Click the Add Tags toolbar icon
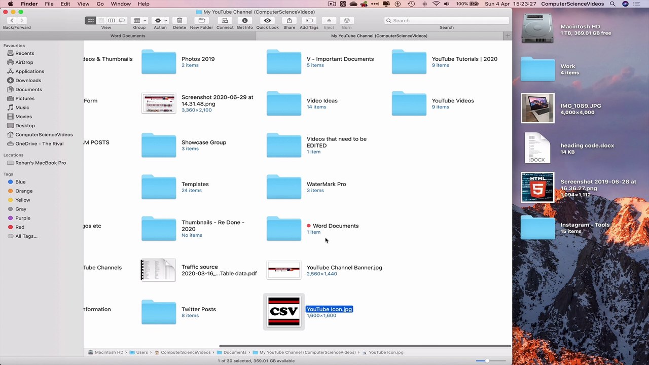This screenshot has width=649, height=365. 309,20
